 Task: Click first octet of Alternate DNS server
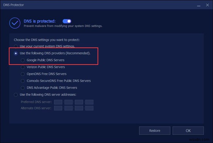58,108
